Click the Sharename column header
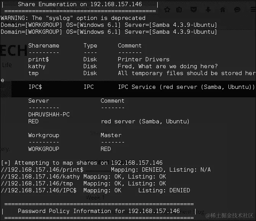Viewport: 256px width, 221px height. pos(44,46)
